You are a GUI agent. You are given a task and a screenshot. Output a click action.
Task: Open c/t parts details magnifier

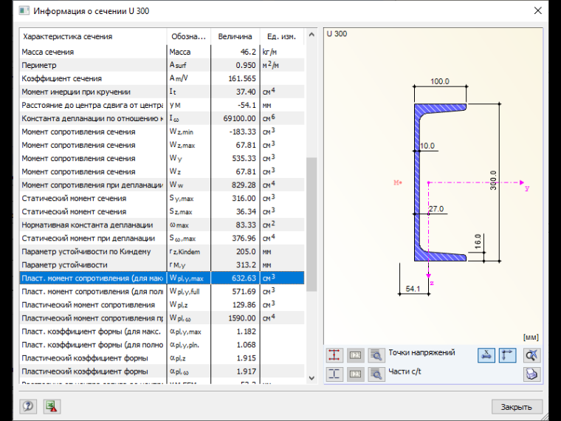coord(376,374)
